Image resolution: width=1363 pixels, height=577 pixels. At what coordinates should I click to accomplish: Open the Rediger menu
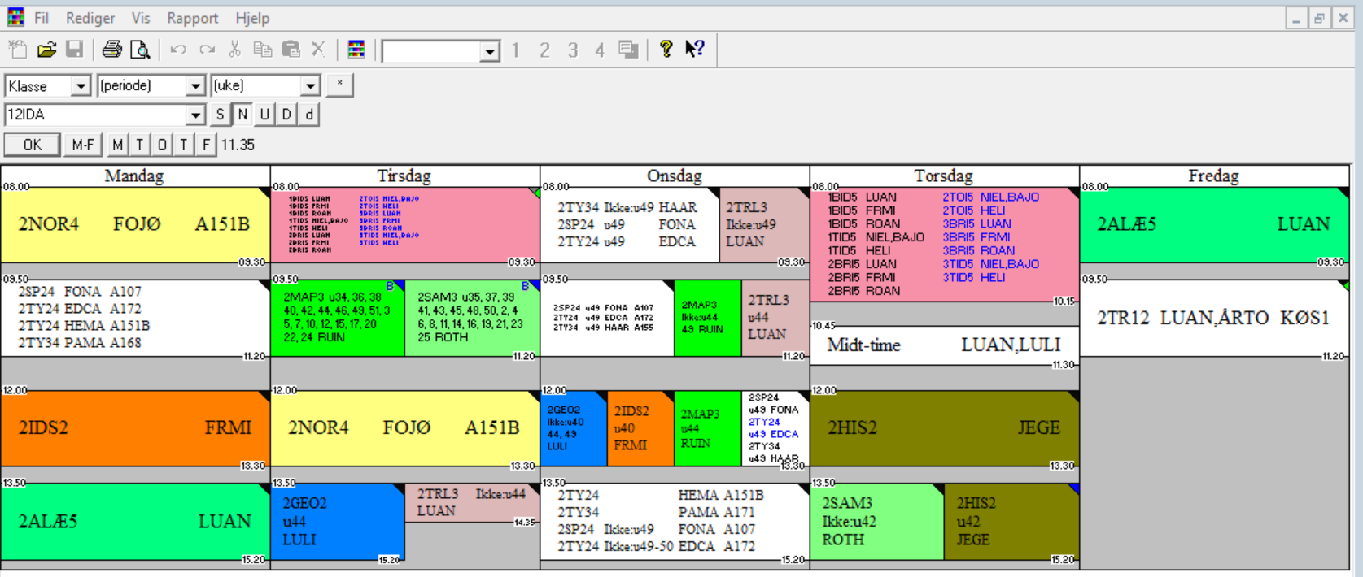click(x=90, y=18)
